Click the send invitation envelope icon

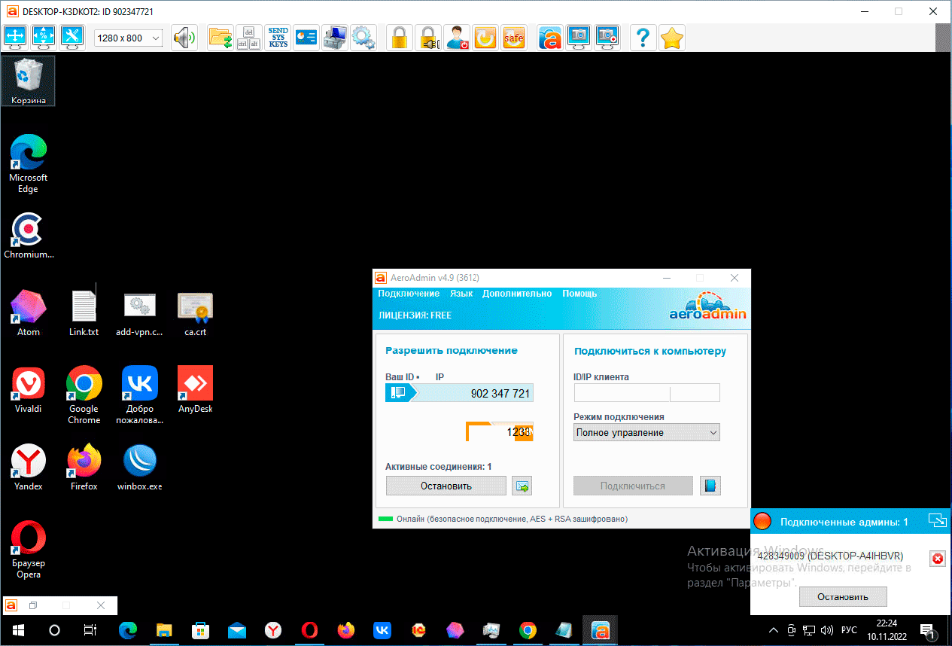(522, 486)
